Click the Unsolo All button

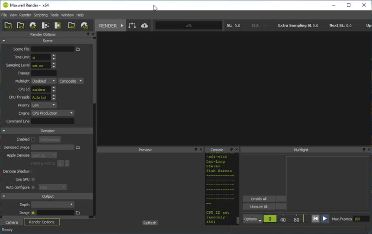(259, 199)
